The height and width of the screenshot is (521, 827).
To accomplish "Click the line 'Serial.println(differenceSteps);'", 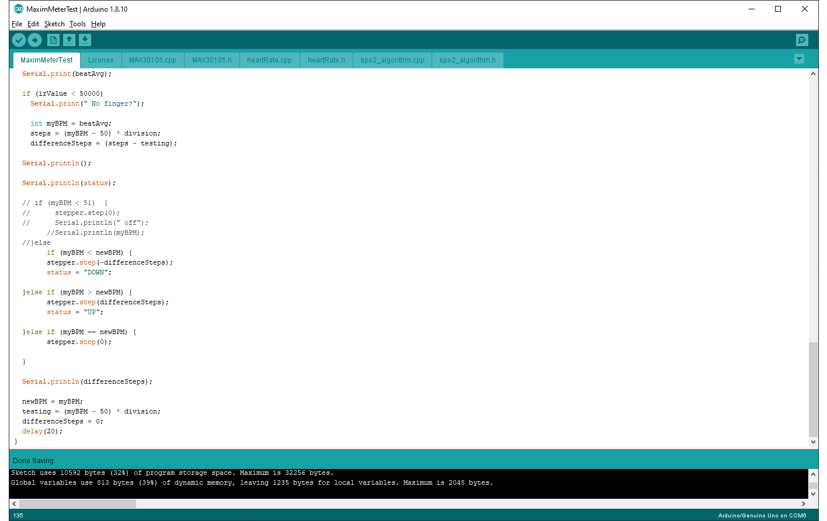I will pyautogui.click(x=87, y=381).
